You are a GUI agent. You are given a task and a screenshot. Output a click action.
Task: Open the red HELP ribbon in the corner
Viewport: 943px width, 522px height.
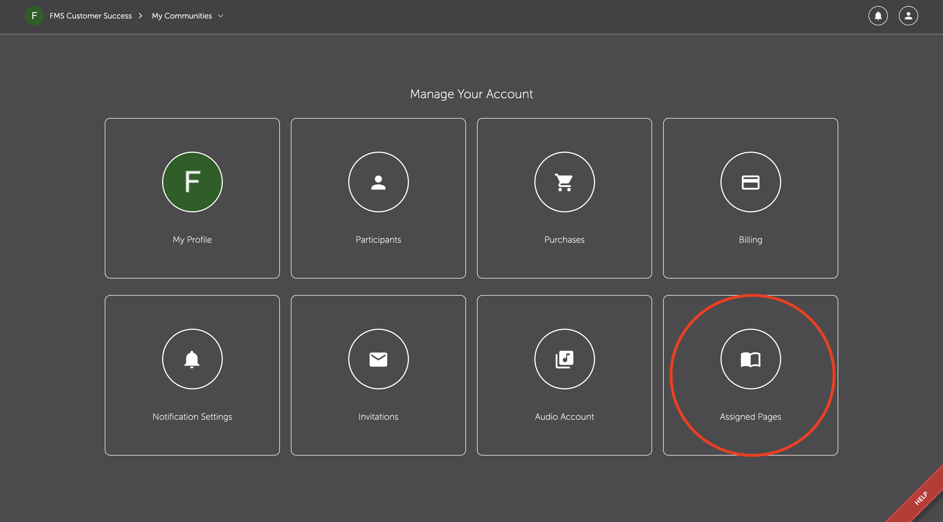[x=920, y=498]
